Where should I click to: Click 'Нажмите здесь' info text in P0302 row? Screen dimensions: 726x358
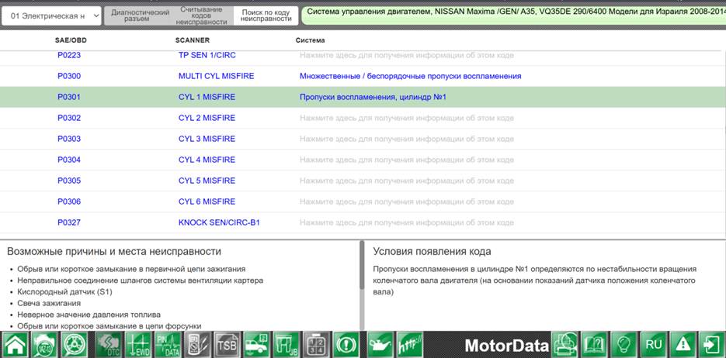(x=407, y=118)
